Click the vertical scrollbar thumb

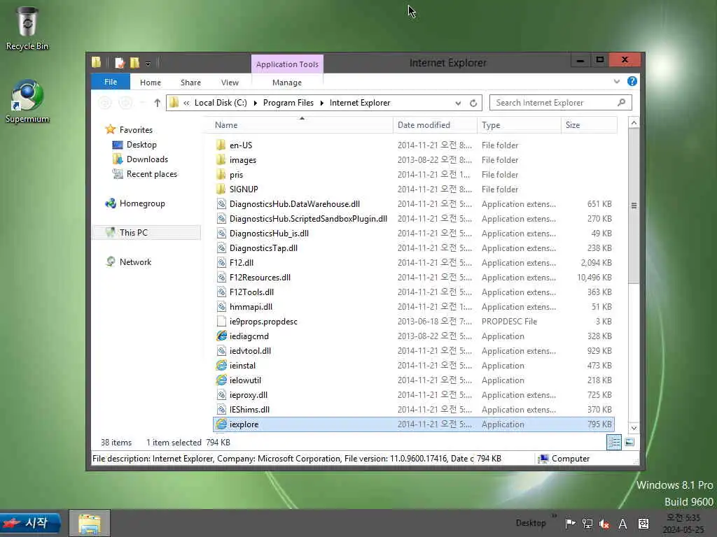634,206
